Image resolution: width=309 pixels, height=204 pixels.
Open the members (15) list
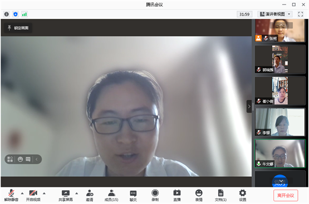tap(111, 195)
